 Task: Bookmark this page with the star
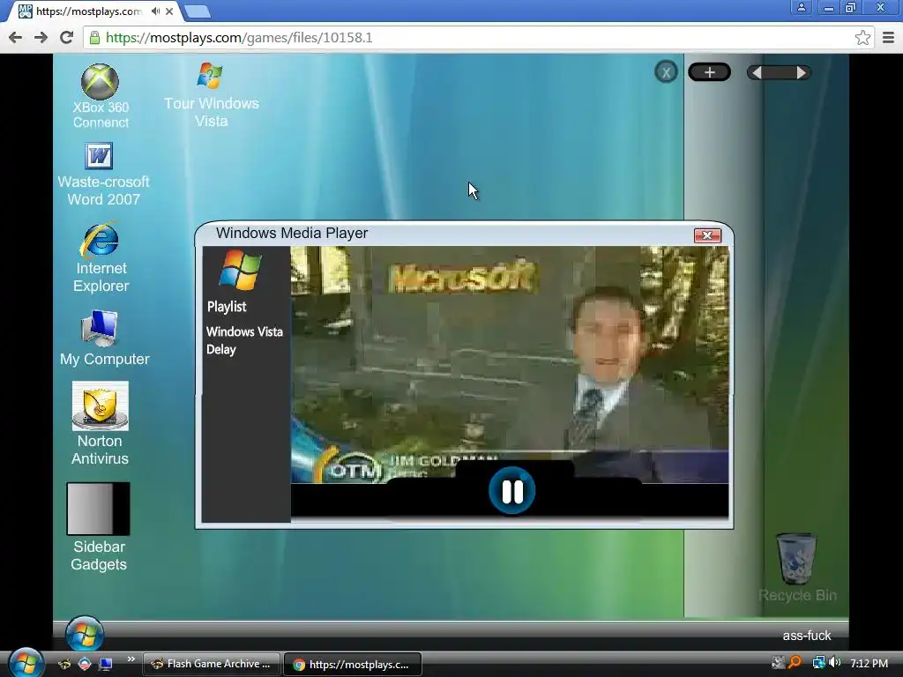862,37
